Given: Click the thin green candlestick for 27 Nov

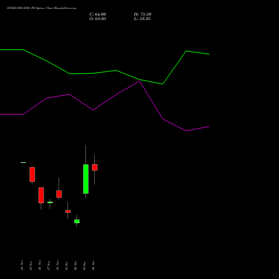Looking at the screenshot, I should click(50, 203).
